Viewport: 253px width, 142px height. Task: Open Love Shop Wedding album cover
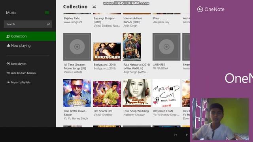(x=137, y=93)
